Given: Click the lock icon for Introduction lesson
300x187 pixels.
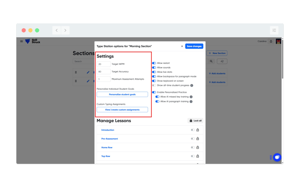Looking at the screenshot, I should coord(197,130).
